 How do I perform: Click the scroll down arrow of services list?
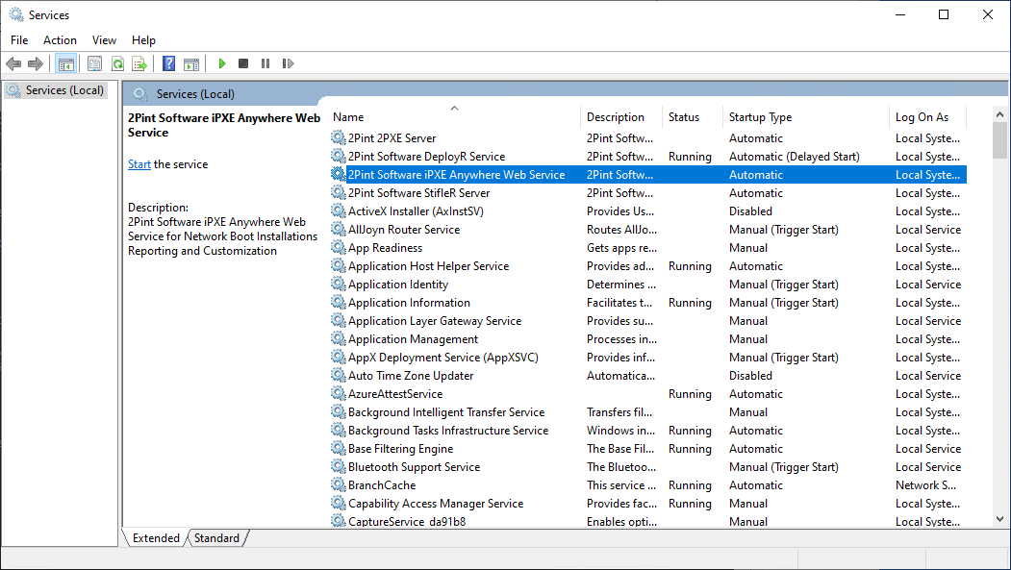pos(1000,519)
